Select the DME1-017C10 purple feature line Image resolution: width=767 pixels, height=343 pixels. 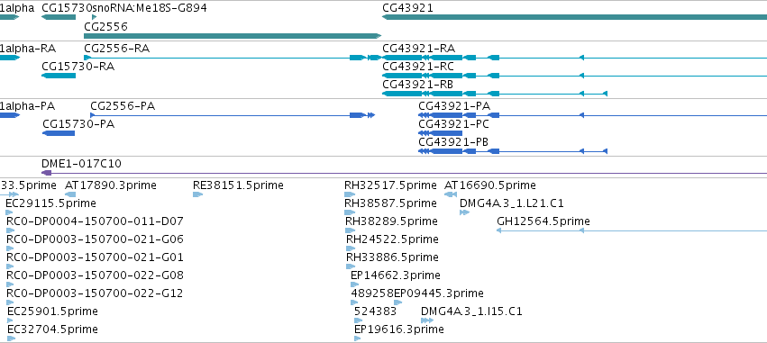pyautogui.click(x=404, y=173)
